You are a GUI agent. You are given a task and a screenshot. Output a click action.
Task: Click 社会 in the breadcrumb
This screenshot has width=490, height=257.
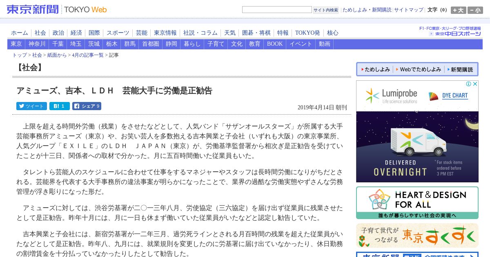pos(37,55)
